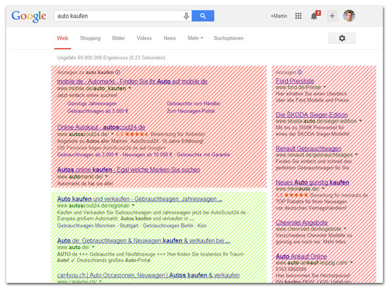This screenshot has height=289, width=389.
Task: Expand arrow beside www.mobile.de/auto_kaufen
Action: pos(129,88)
